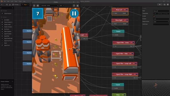This screenshot has width=170, height=96.
Task: Open the Edit menu
Action: point(8,1)
